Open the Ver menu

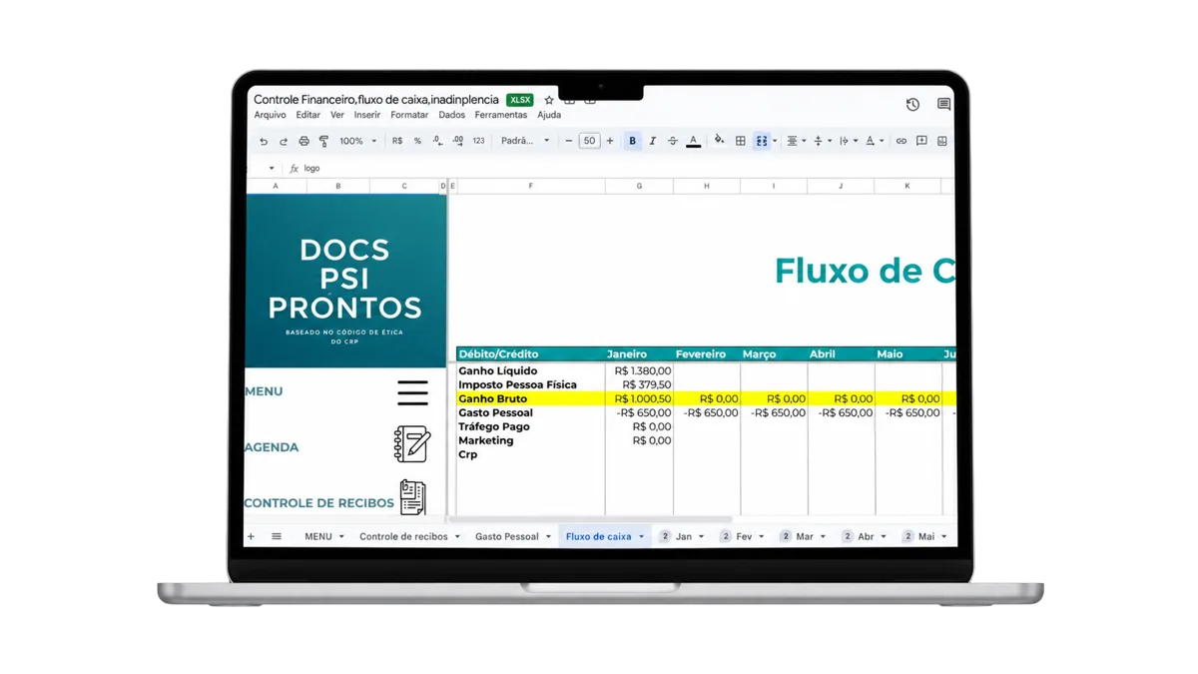click(x=337, y=115)
